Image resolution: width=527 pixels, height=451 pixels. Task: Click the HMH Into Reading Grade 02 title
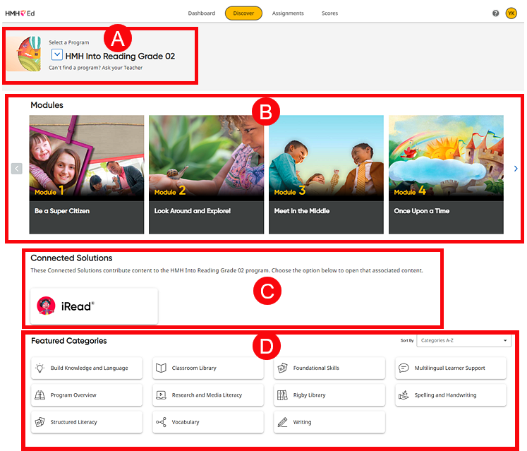[x=120, y=56]
